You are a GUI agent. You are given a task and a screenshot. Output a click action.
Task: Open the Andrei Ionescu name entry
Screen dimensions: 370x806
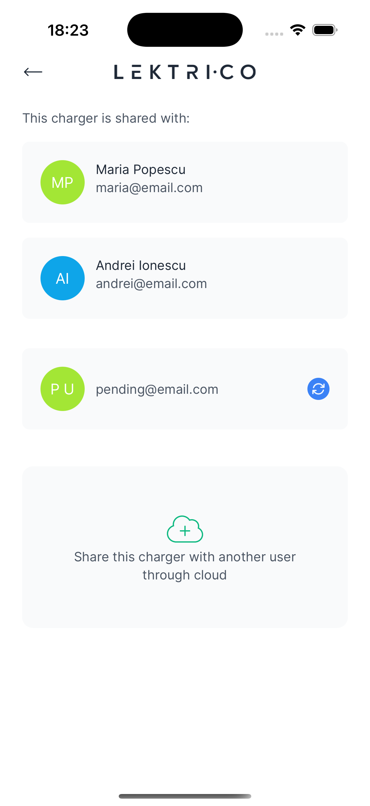(x=141, y=265)
